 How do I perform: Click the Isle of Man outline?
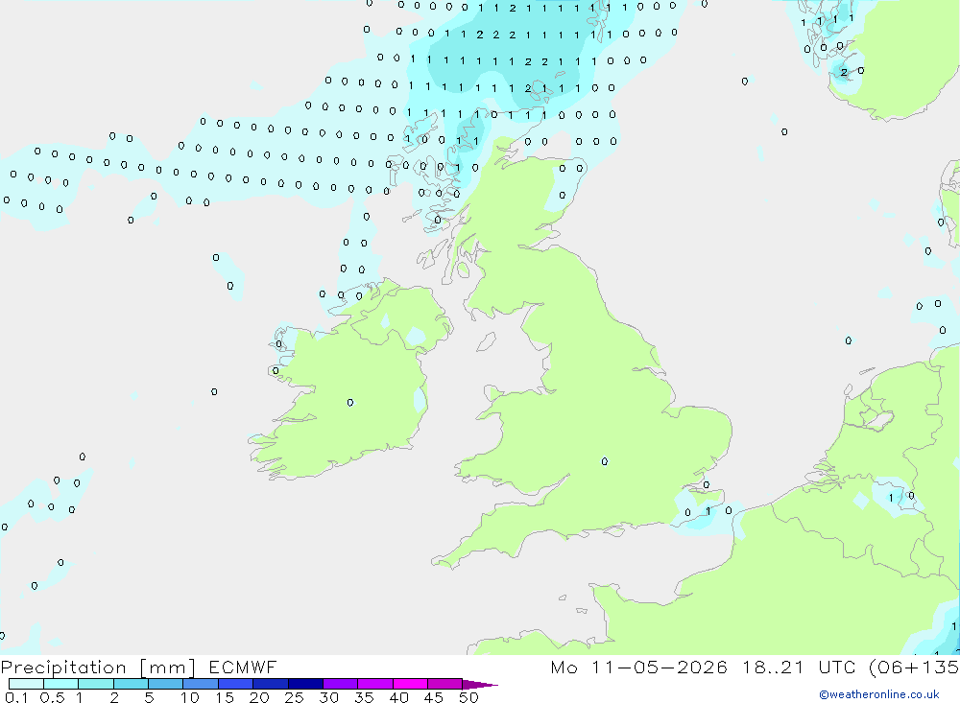[486, 341]
